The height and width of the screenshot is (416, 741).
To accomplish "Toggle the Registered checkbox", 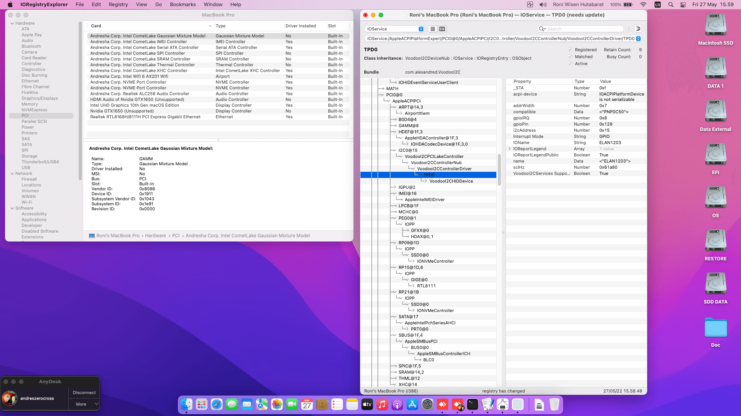I will pos(570,50).
